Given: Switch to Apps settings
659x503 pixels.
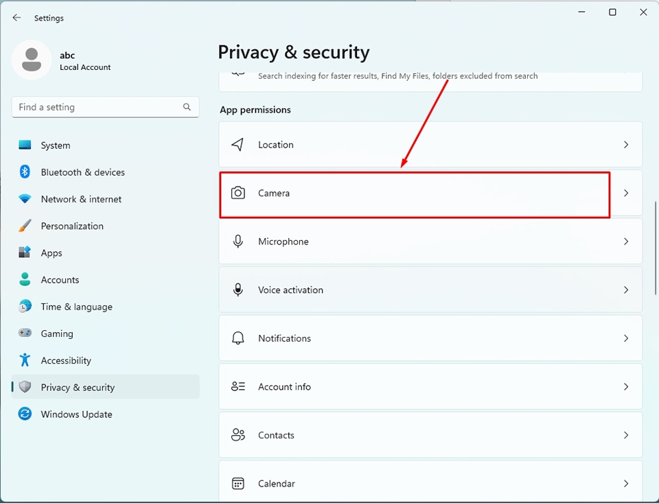Looking at the screenshot, I should pyautogui.click(x=105, y=253).
